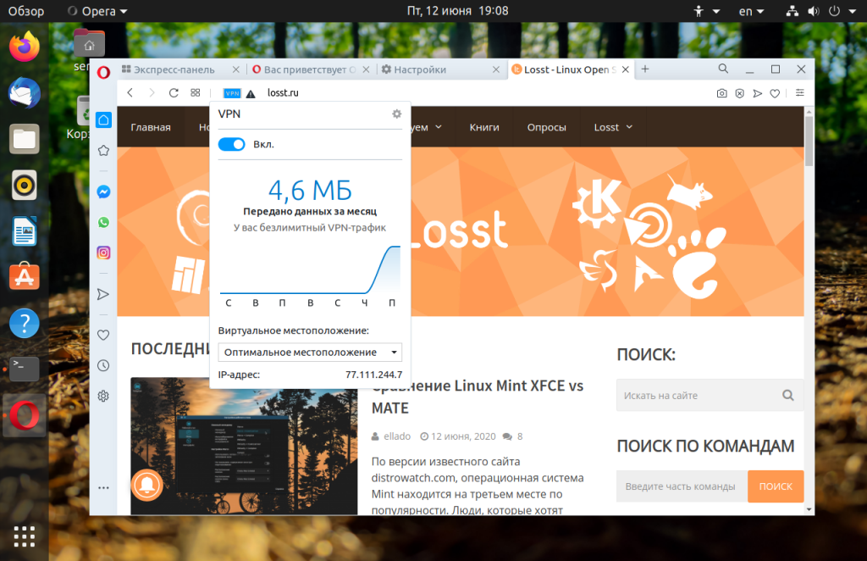The height and width of the screenshot is (561, 867).
Task: Take a snapshot with camera icon
Action: tap(721, 93)
